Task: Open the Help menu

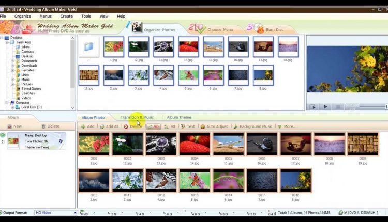Action: (121, 16)
